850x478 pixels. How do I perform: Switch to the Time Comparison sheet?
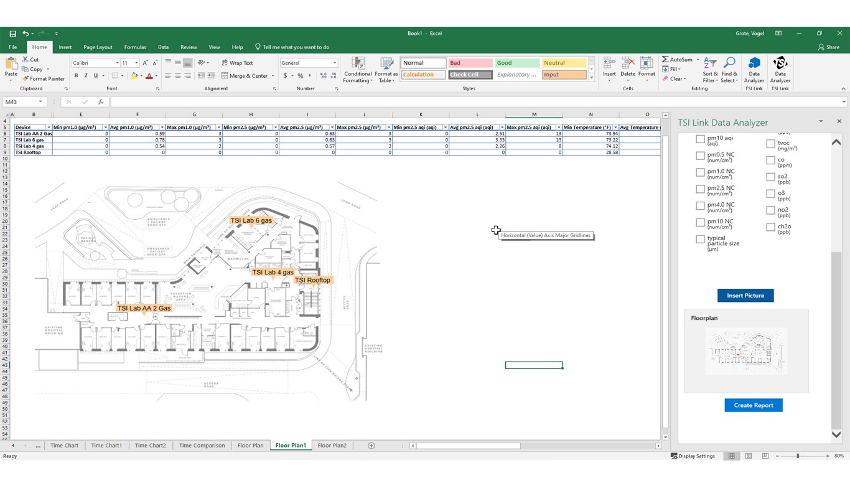[x=202, y=446]
